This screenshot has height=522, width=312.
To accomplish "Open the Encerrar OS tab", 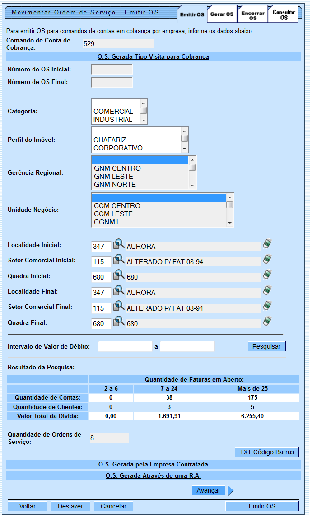I will 253,16.
